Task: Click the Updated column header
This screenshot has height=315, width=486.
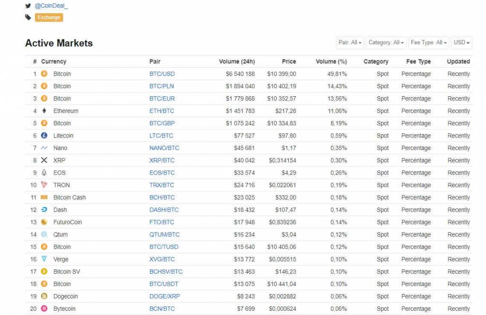Action: tap(458, 61)
